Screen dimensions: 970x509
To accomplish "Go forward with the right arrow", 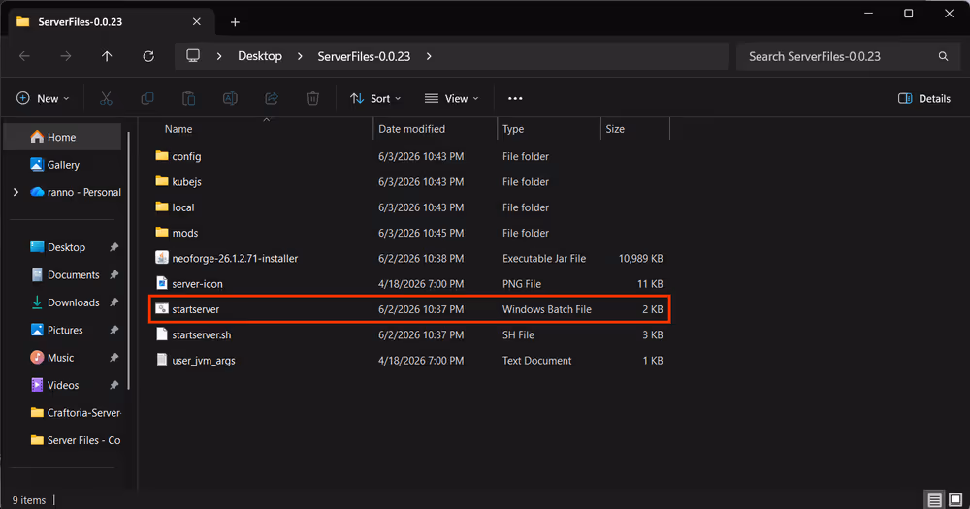I will 66,56.
